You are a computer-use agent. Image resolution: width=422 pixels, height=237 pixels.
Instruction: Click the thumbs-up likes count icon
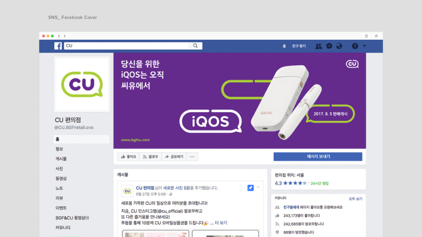click(277, 215)
